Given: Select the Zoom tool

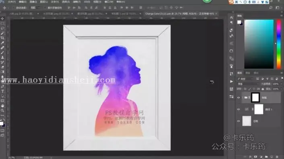Looking at the screenshot, I should [x=2, y=110].
